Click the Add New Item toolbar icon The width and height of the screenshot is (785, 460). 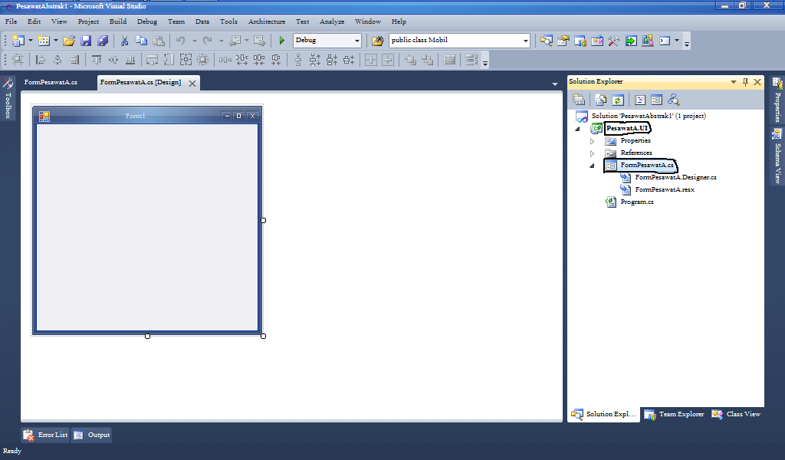click(x=44, y=41)
